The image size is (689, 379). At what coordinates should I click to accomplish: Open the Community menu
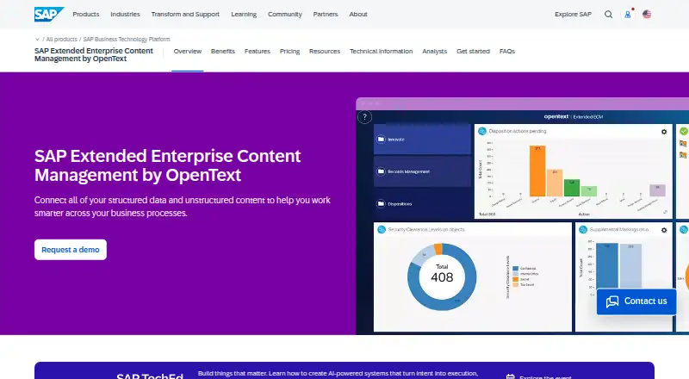pyautogui.click(x=285, y=14)
